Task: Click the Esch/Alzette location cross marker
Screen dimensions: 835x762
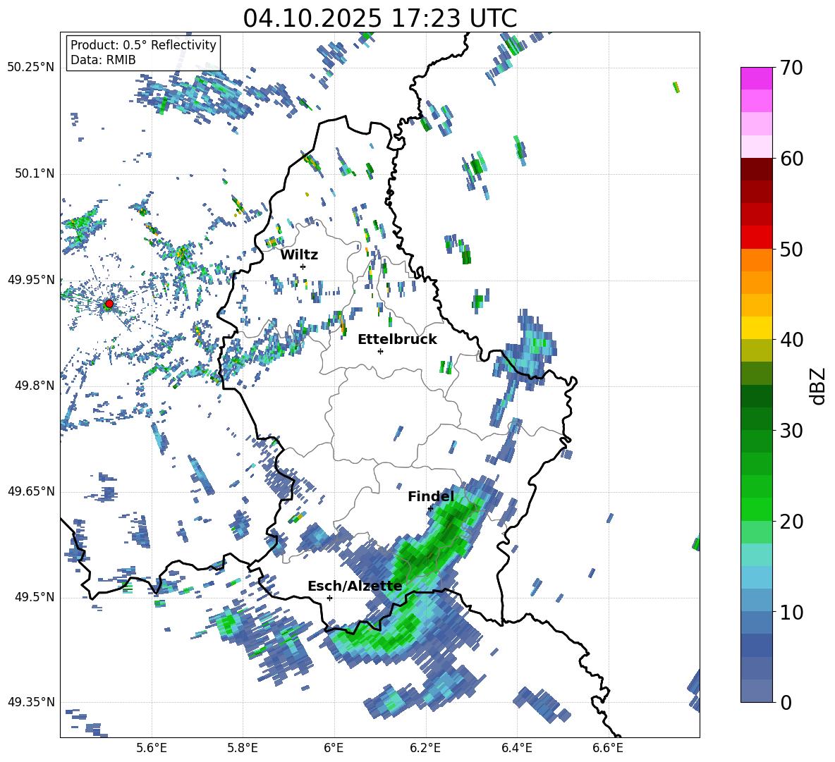Action: pos(329,598)
